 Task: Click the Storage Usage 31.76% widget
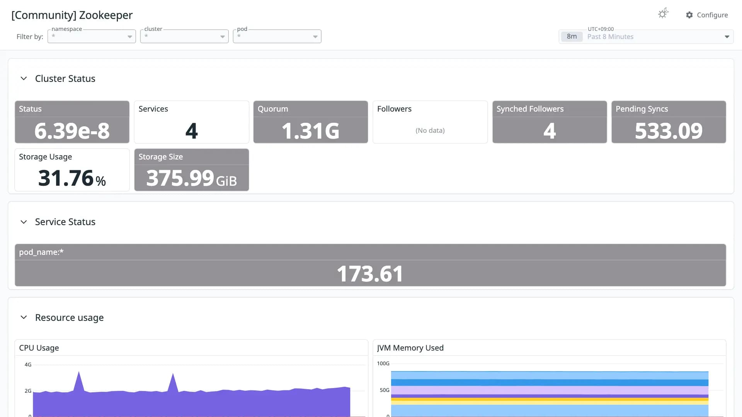point(72,170)
